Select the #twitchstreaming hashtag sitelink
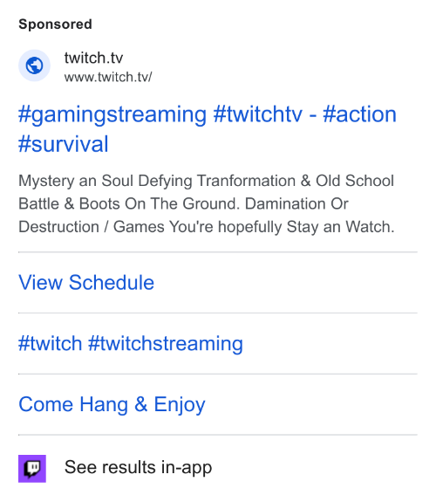The image size is (436, 502). coord(166,344)
